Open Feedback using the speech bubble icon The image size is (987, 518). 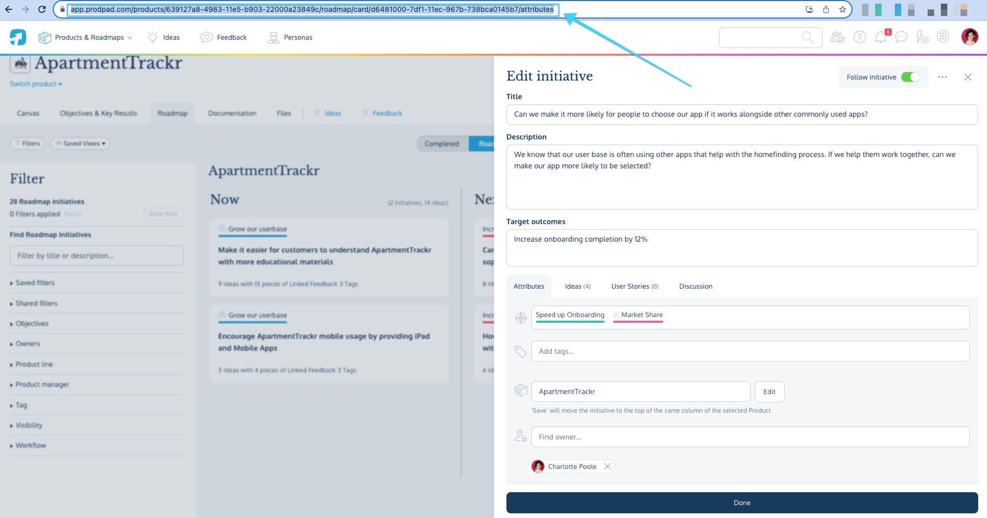tap(207, 37)
